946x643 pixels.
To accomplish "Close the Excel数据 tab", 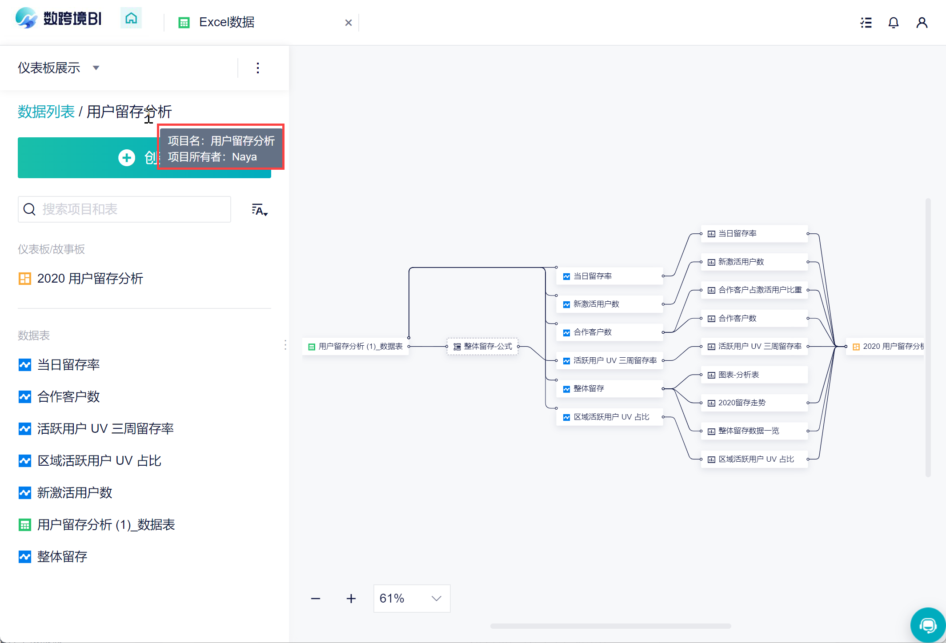I will [x=349, y=23].
